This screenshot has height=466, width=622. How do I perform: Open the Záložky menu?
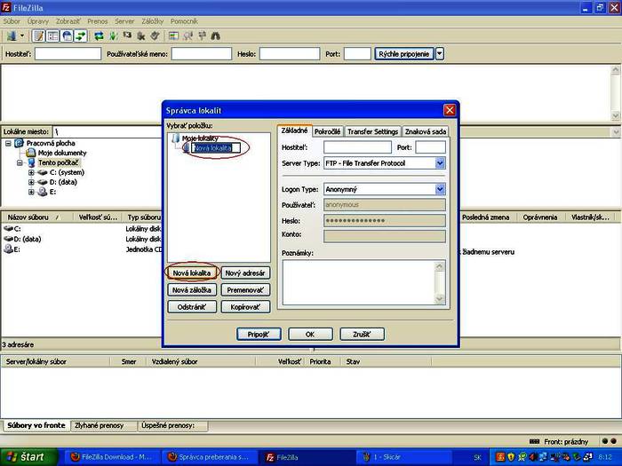click(152, 21)
